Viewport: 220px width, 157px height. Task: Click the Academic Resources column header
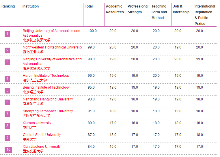click(115, 9)
